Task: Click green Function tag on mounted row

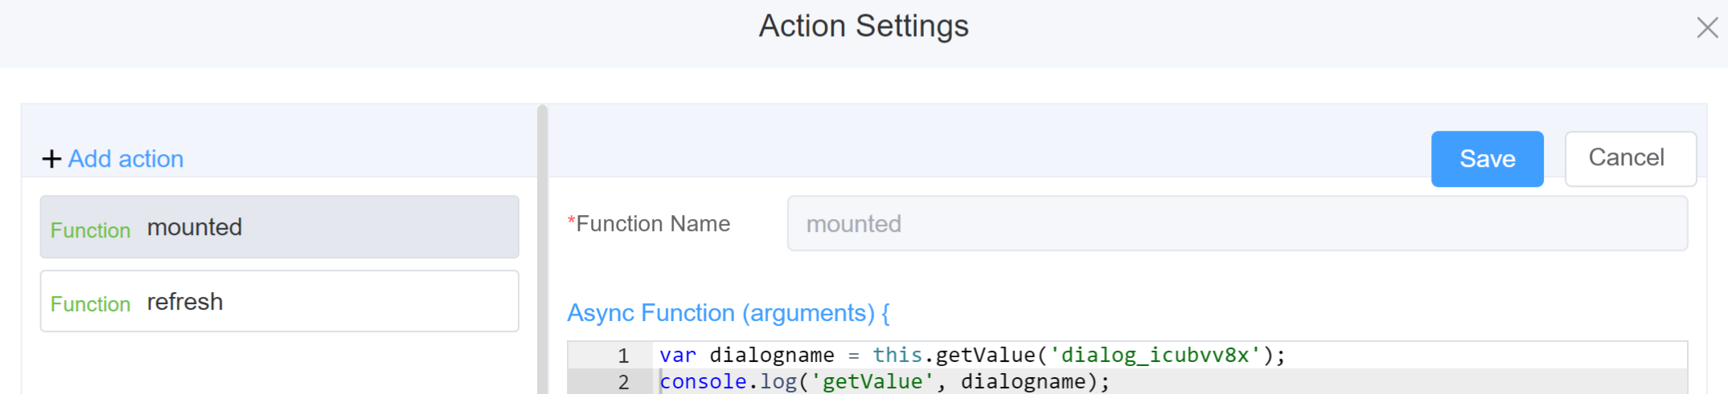Action: tap(90, 230)
